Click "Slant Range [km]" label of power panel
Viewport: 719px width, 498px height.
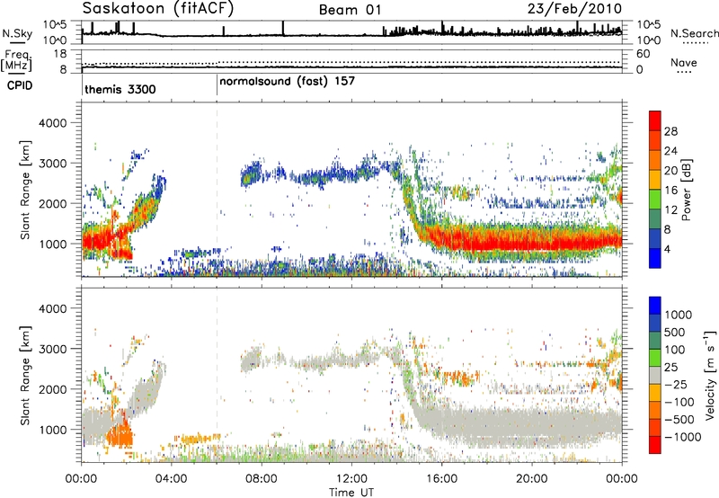point(25,190)
